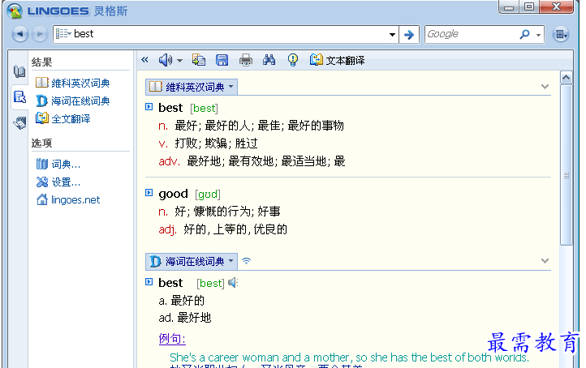Click the adj. 好的, 上等的 line
This screenshot has width=586, height=368.
pyautogui.click(x=223, y=229)
